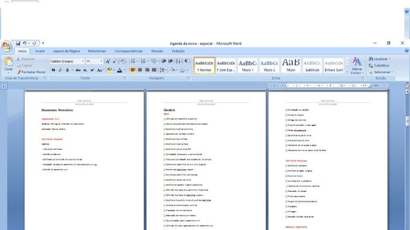Decrease paragraph indent
The width and height of the screenshot is (410, 230).
(164, 61)
